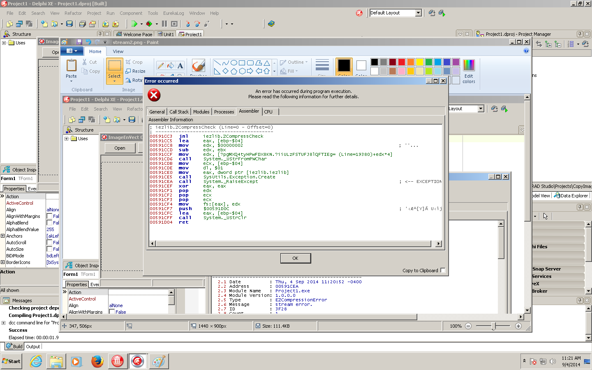Viewport: 592px width, 370px height.
Task: Click OK in the Error occurred dialog
Action: [x=295, y=258]
